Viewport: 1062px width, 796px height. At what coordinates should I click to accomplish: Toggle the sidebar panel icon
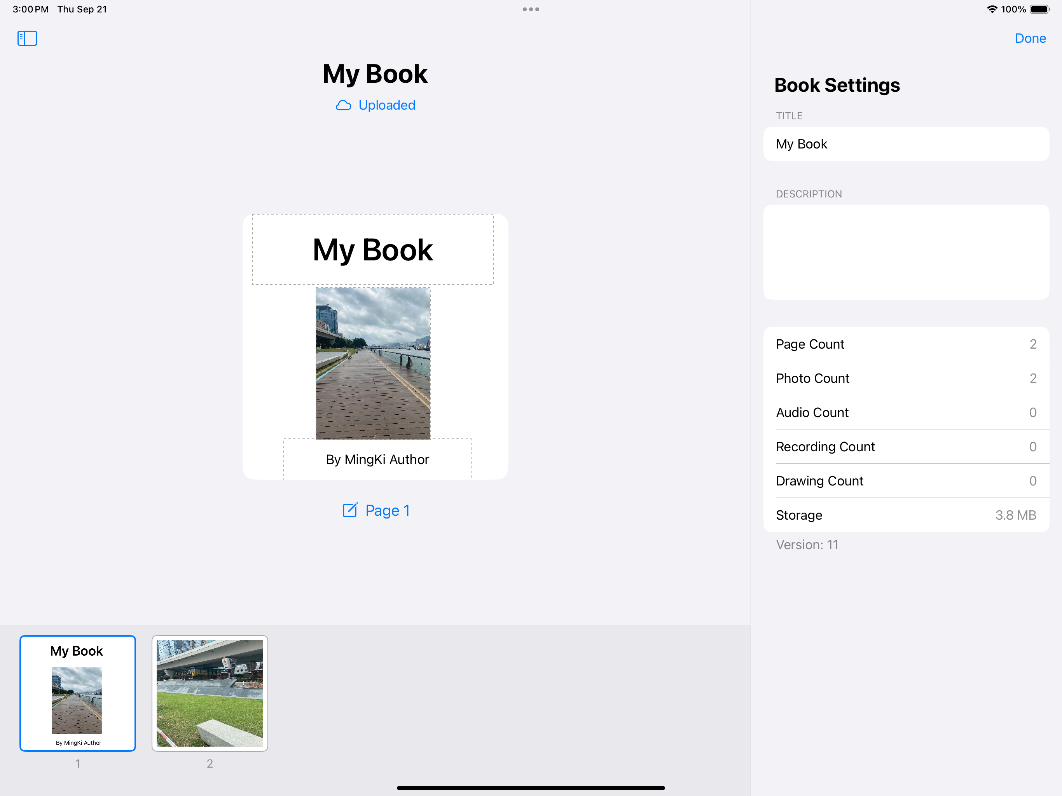coord(27,38)
